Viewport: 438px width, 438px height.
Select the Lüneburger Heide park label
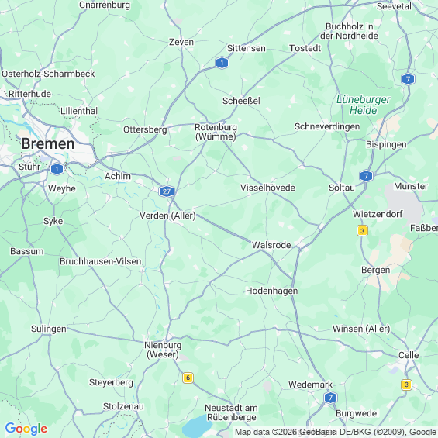pos(363,105)
